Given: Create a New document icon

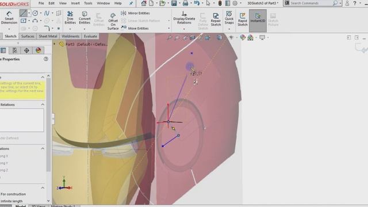Looking at the screenshot, I should 151,3.
